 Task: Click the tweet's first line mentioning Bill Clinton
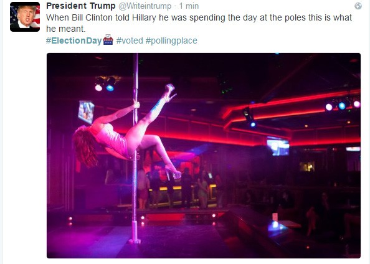[x=199, y=17]
